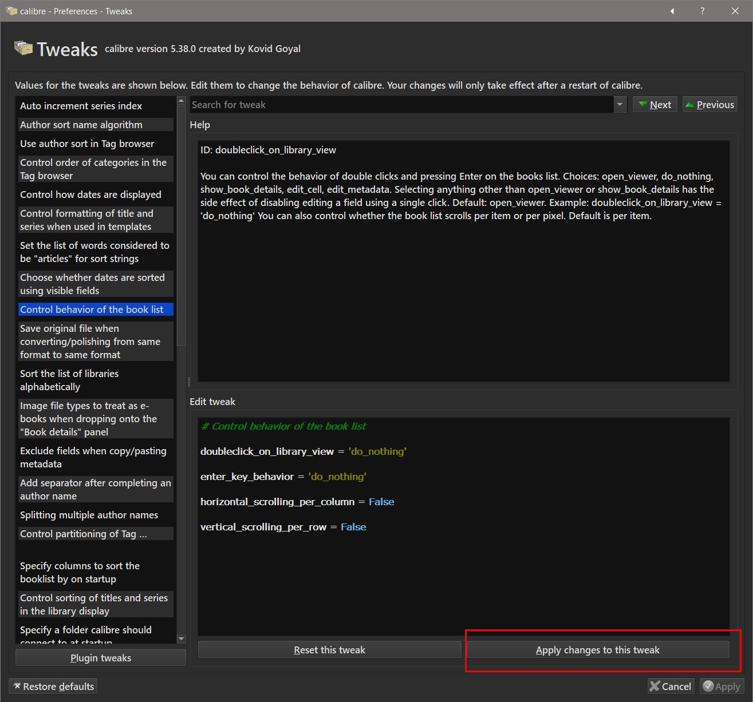Select Control how dates are displayed
Image resolution: width=753 pixels, height=702 pixels.
(x=96, y=195)
